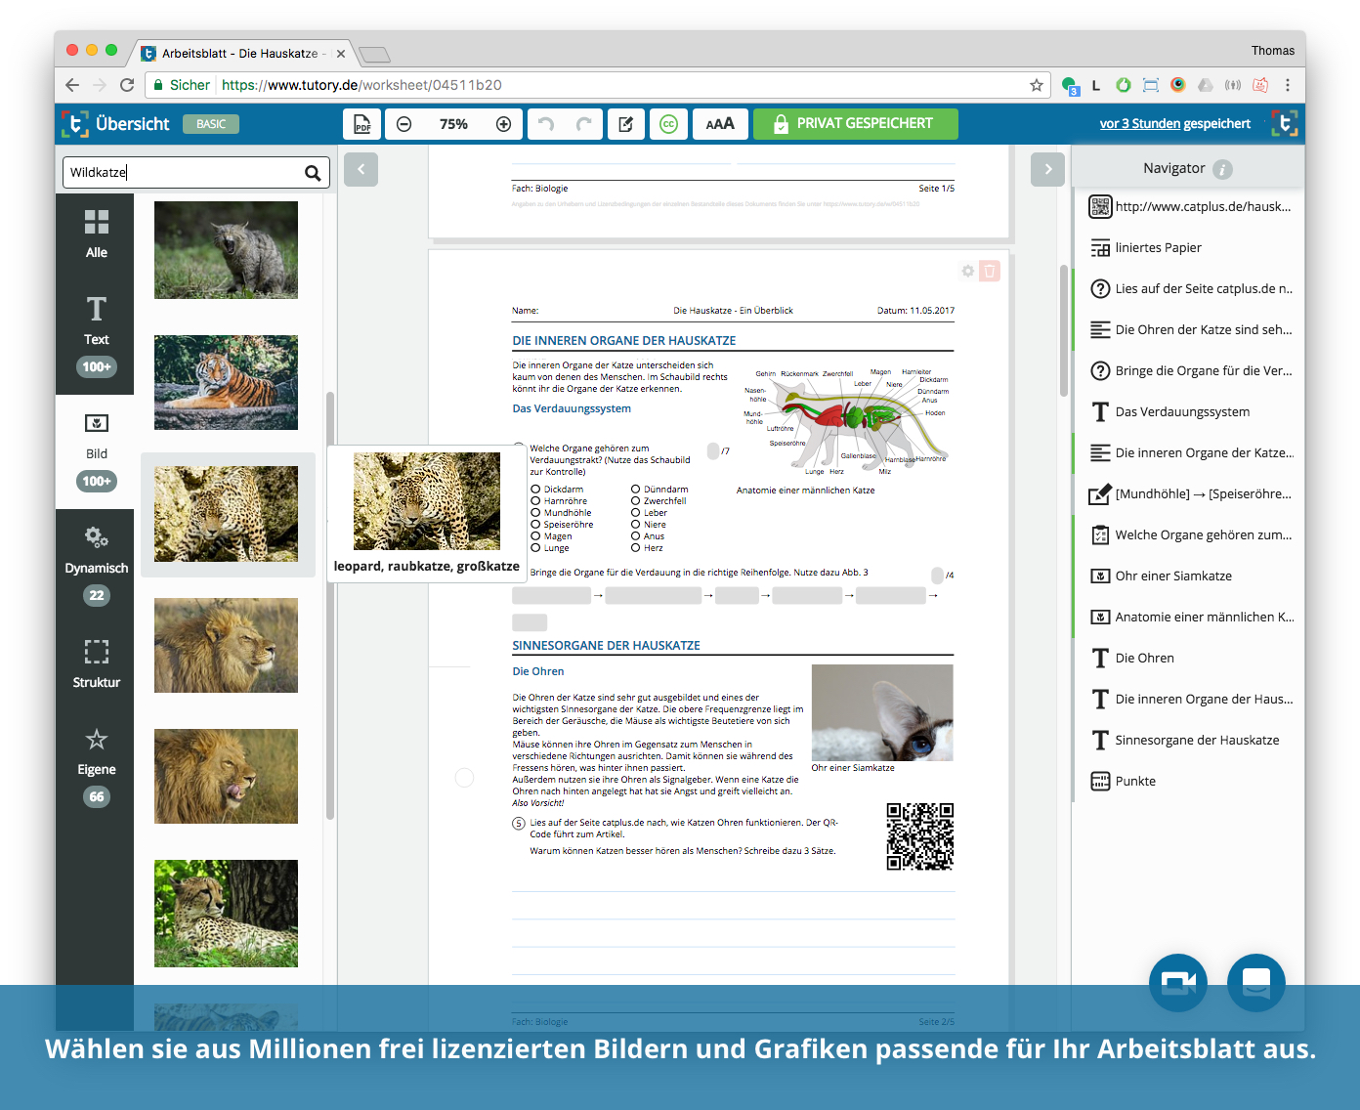Click the BASIC plan badge
1360x1110 pixels.
(211, 124)
